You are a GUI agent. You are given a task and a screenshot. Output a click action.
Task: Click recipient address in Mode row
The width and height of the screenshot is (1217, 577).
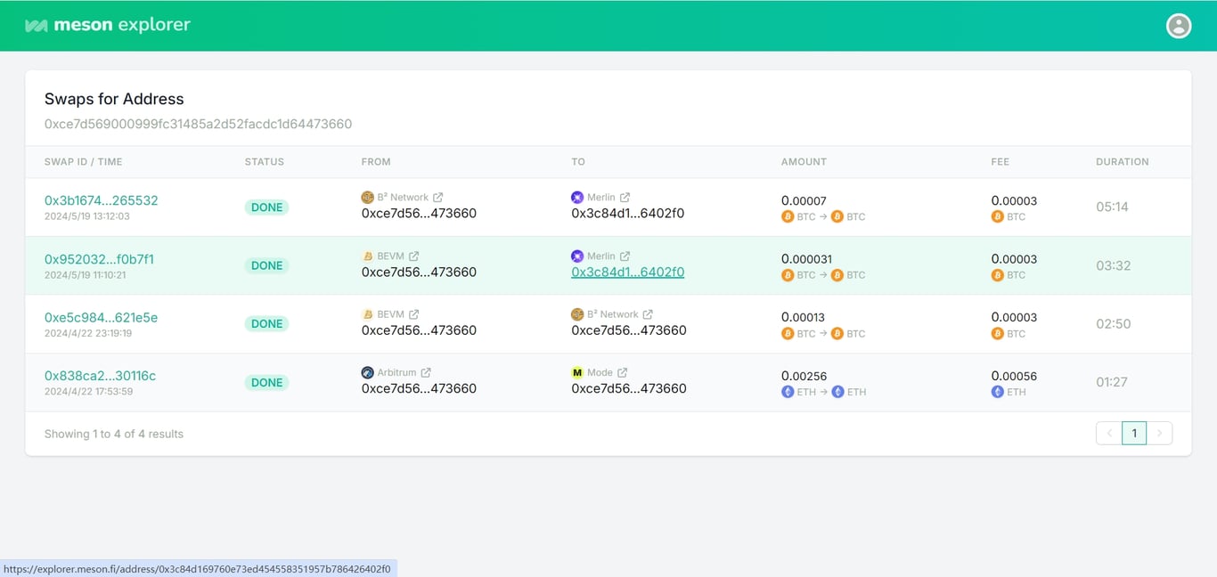(x=629, y=388)
